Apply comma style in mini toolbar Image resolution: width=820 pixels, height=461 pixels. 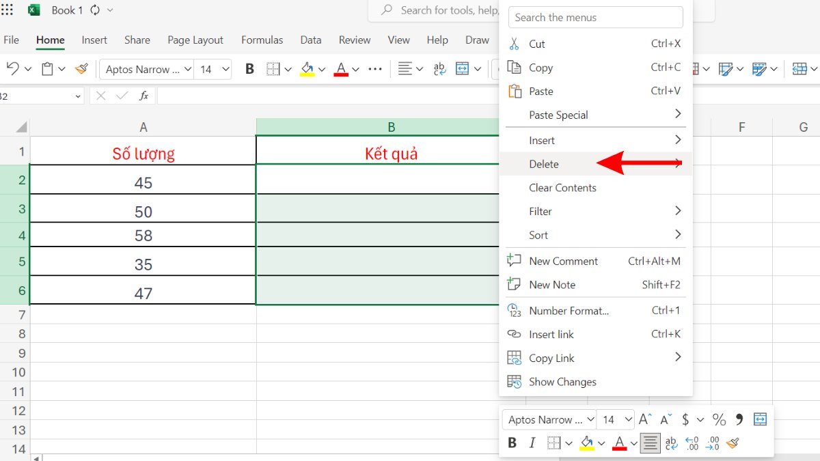(739, 419)
